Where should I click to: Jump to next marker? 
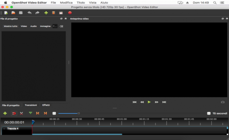pos(45,113)
